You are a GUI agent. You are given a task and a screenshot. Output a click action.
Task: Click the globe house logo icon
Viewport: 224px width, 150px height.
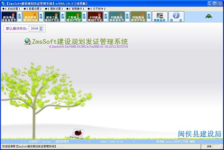pos(28,41)
